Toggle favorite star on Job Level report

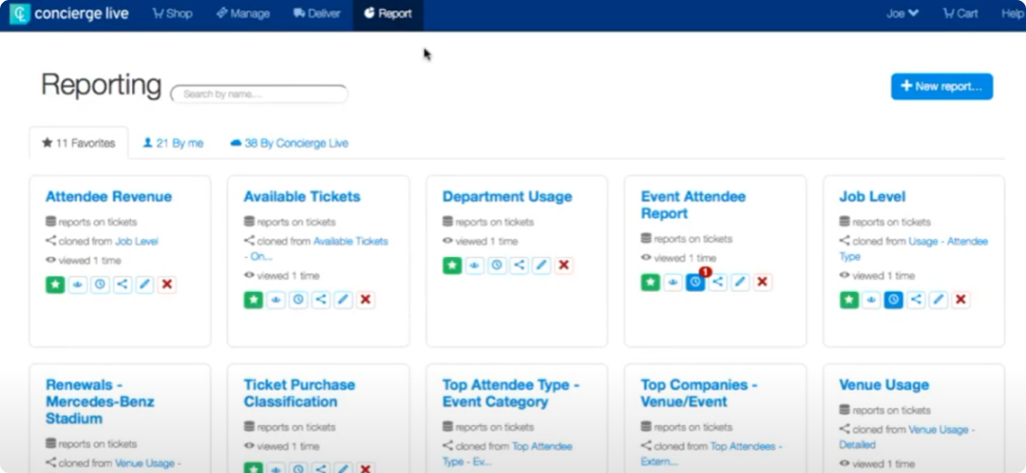(x=849, y=300)
